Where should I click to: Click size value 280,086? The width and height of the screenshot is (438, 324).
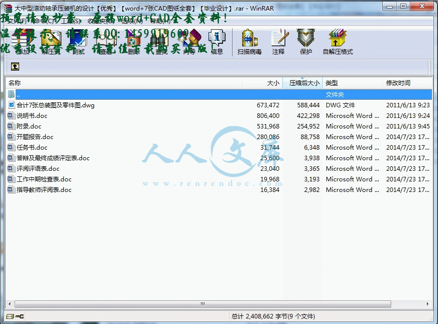[268, 137]
